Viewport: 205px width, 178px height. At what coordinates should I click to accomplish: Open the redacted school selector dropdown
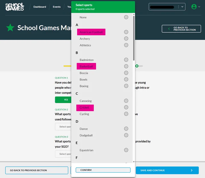pos(167,7)
